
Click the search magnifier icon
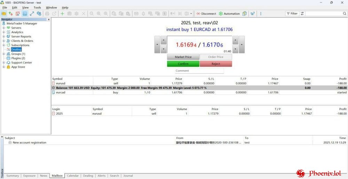(x=345, y=14)
